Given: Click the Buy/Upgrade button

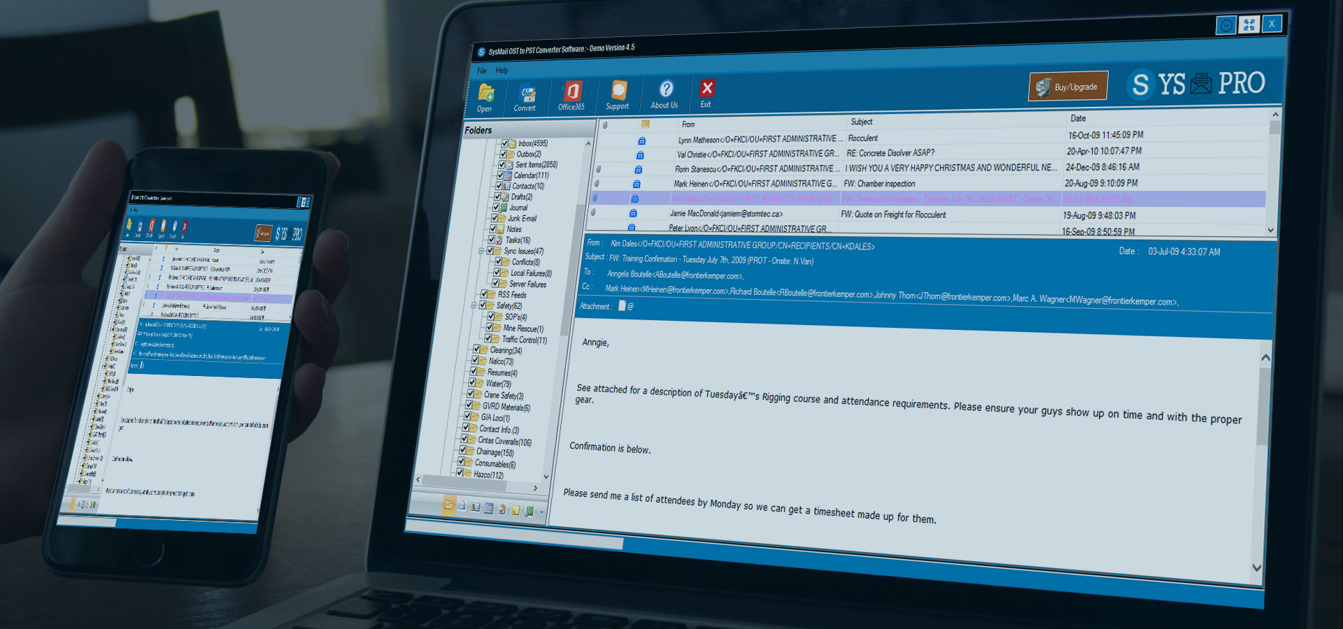Looking at the screenshot, I should point(1068,87).
